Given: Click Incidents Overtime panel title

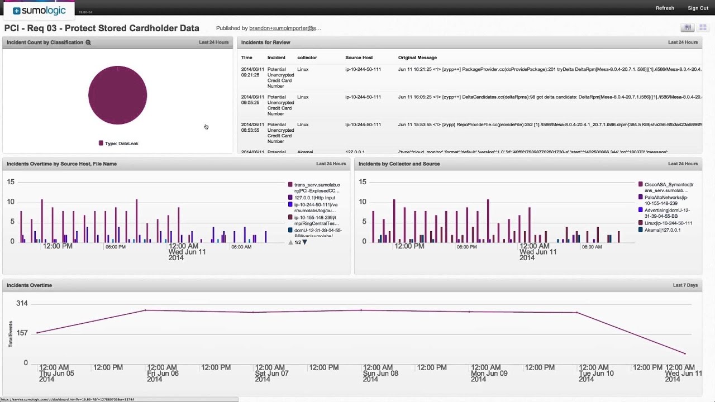Looking at the screenshot, I should click(29, 285).
